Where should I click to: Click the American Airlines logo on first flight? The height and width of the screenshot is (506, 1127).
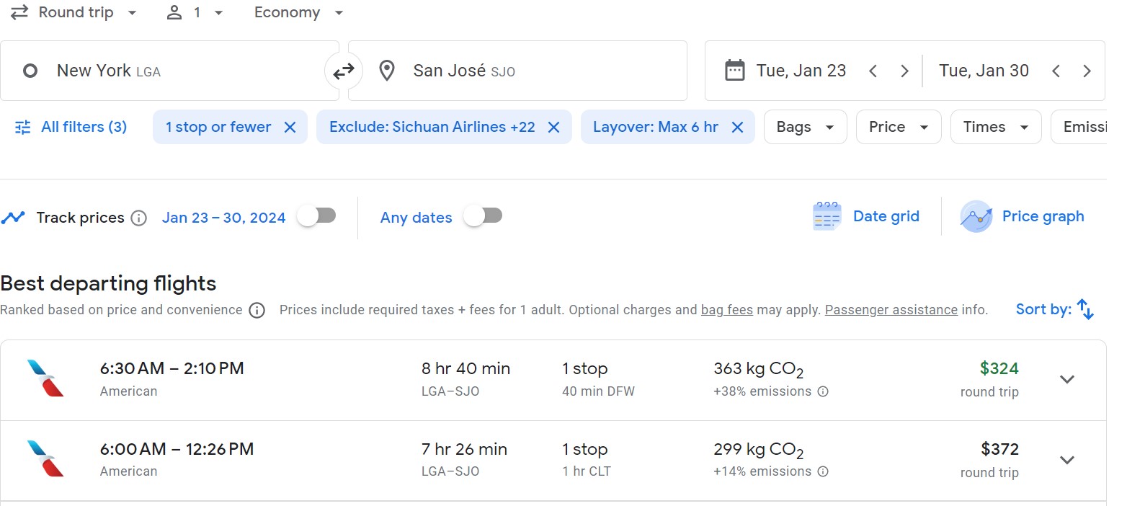click(x=45, y=380)
